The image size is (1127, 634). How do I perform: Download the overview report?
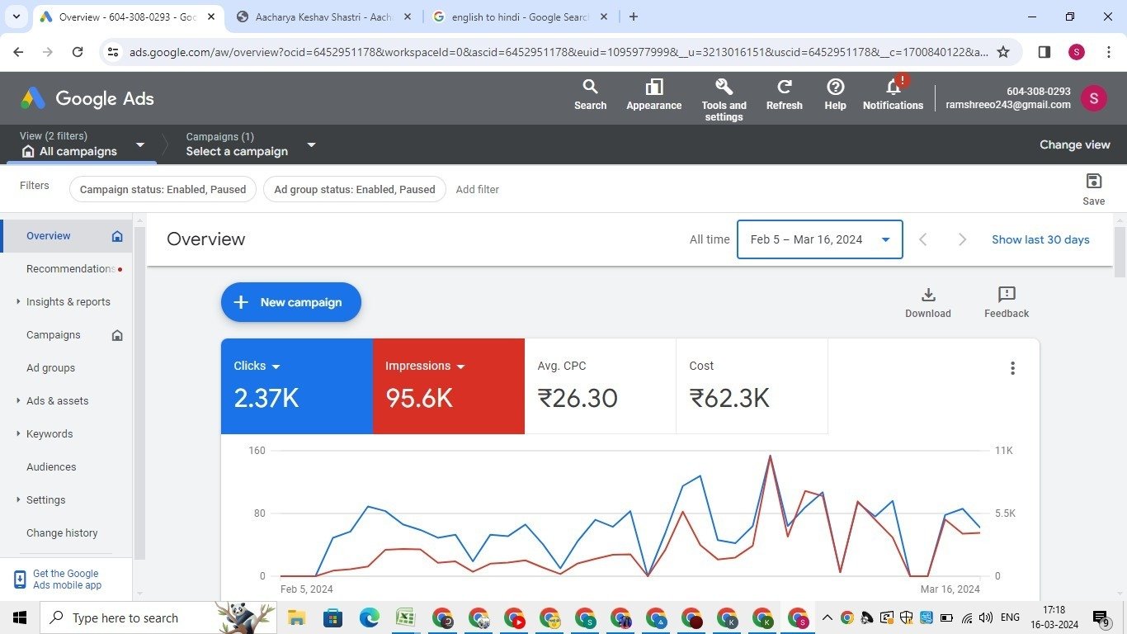click(x=927, y=296)
